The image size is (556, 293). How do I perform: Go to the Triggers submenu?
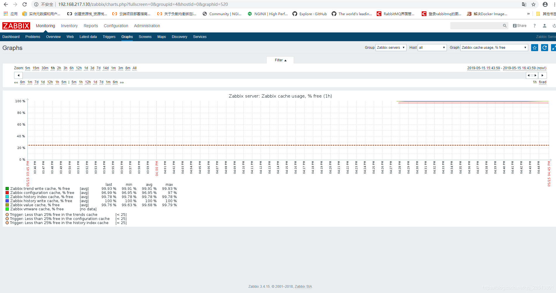(x=109, y=37)
